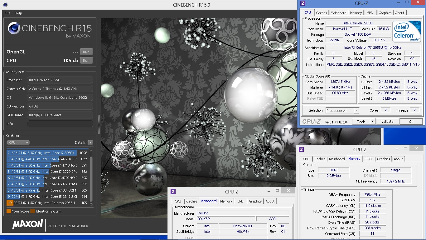Run the OpenGL benchmark

[86, 52]
